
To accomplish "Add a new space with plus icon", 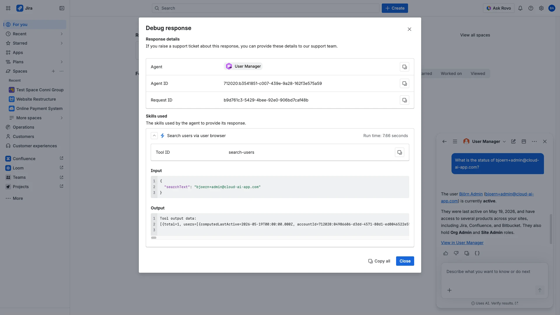I will click(53, 71).
